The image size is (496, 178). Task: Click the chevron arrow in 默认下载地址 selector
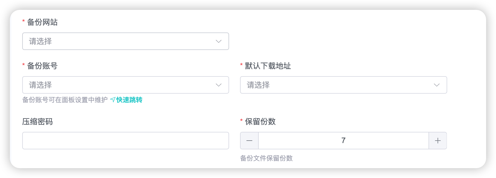(x=437, y=85)
